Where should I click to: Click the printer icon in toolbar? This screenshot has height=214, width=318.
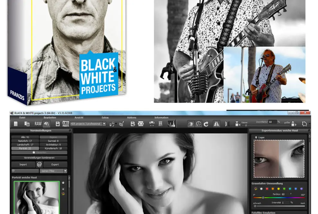[x=141, y=124]
